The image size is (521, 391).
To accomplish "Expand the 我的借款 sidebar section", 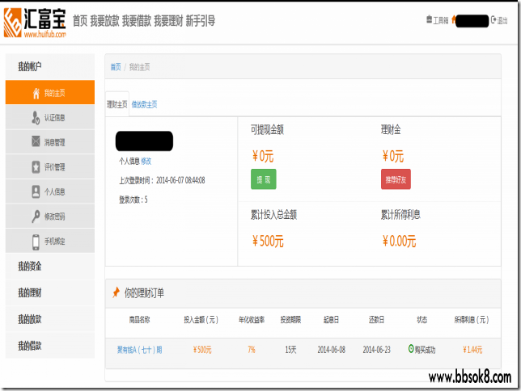I will tap(30, 345).
